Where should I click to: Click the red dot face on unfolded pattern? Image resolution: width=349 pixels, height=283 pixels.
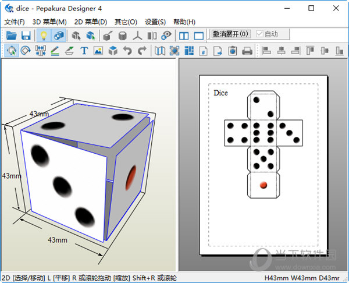(x=263, y=185)
